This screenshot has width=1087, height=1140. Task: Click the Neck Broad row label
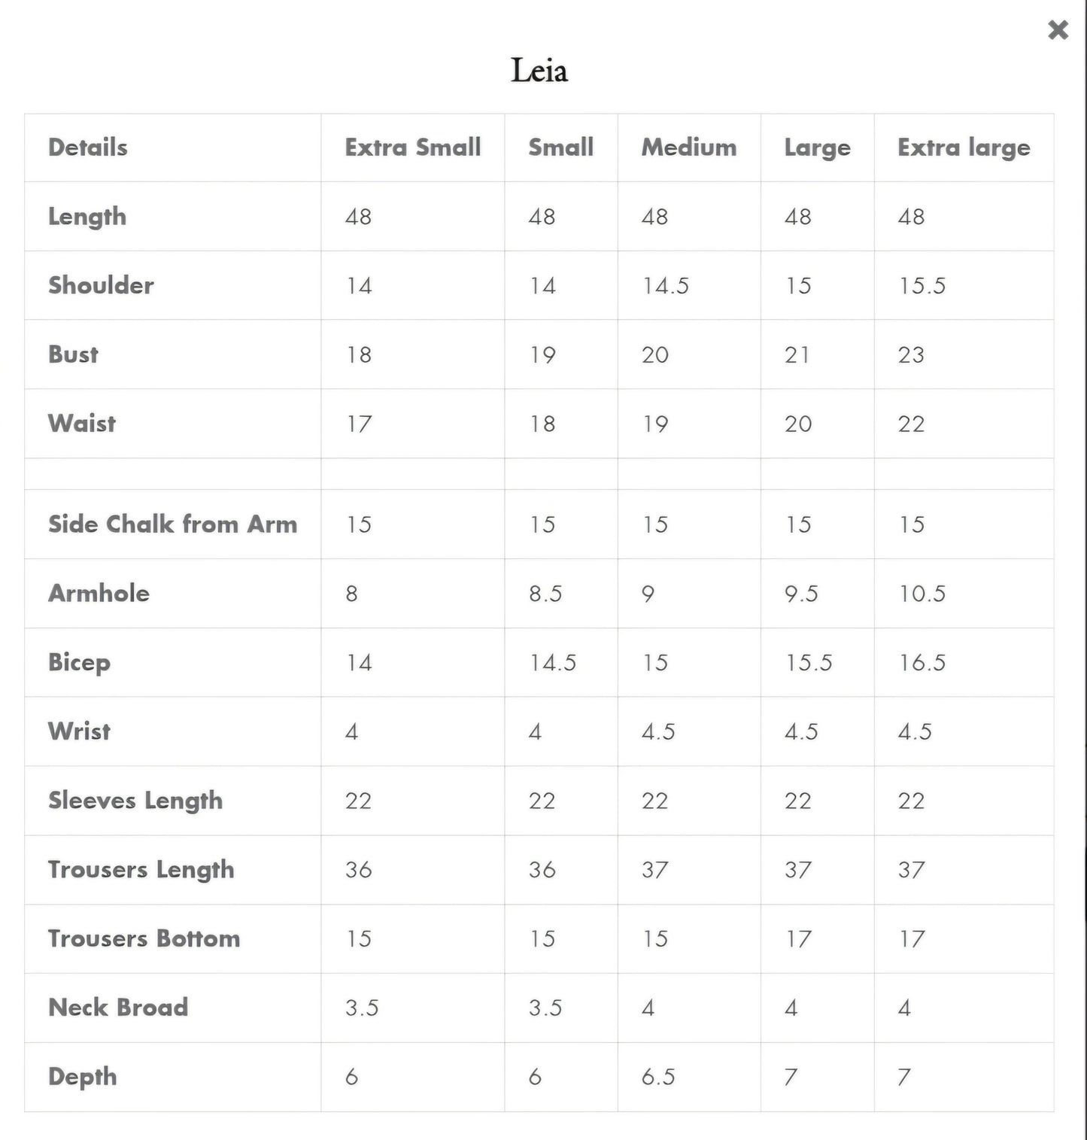tap(118, 1008)
